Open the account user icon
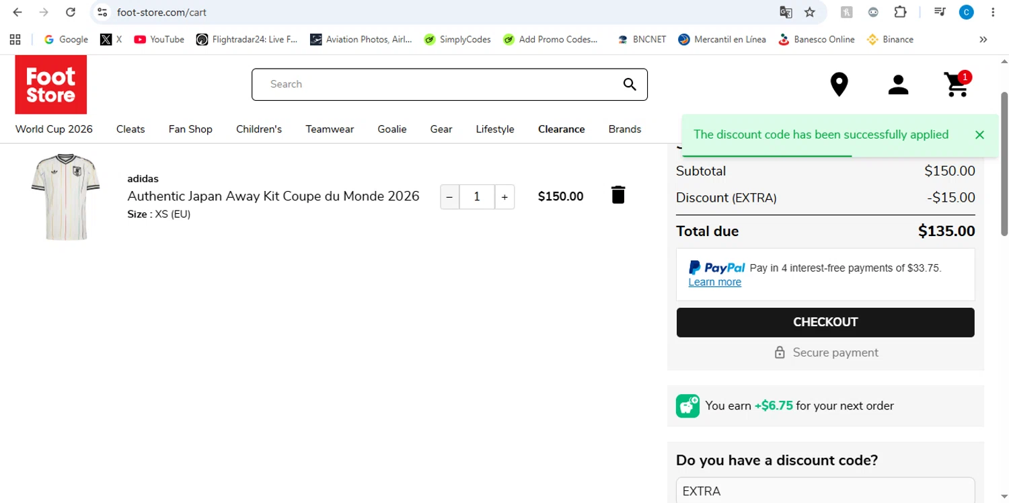Screen dimensions: 1009x503 (x=898, y=85)
